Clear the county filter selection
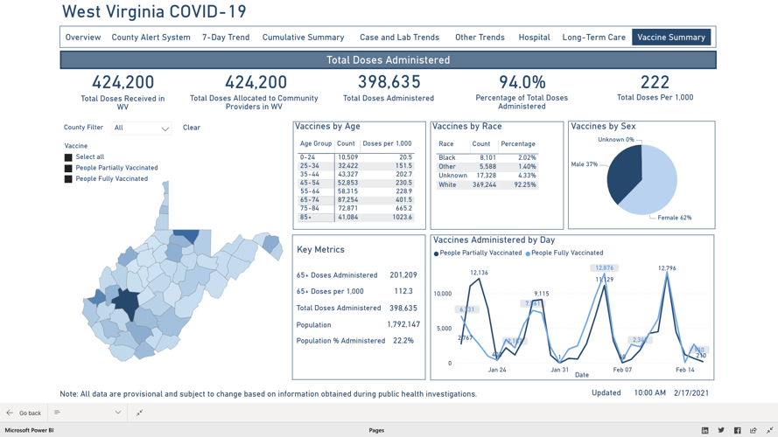Viewport: 778px width, 437px height. point(192,128)
